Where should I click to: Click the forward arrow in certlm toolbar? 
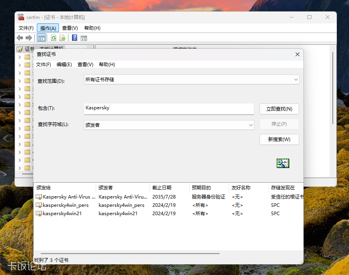pos(29,38)
